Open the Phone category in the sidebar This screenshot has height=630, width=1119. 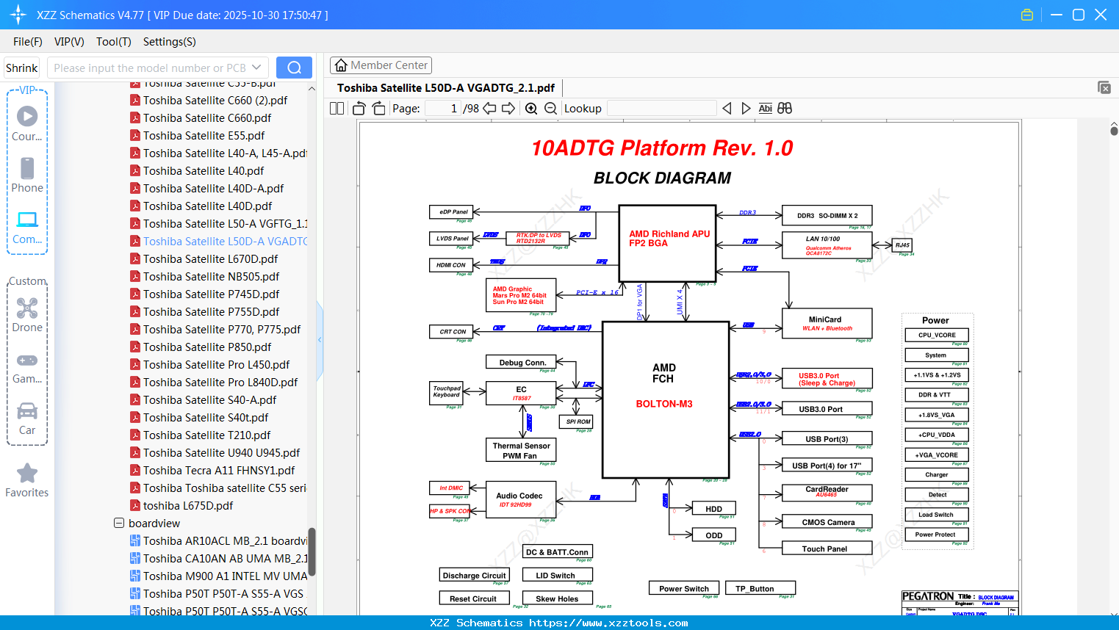tap(27, 175)
